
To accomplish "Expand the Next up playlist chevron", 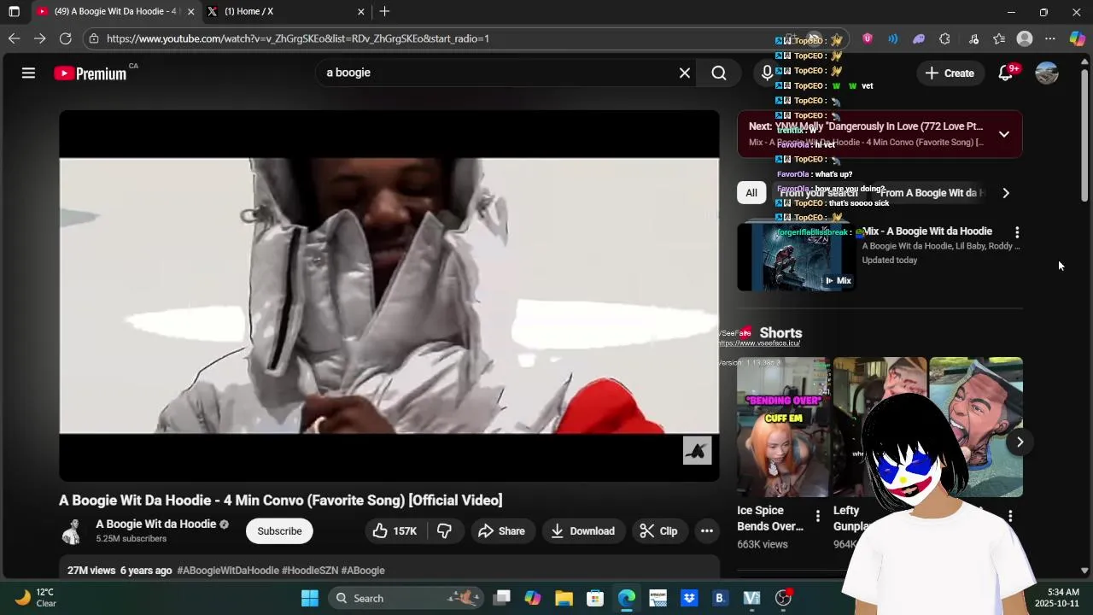I will (1003, 134).
